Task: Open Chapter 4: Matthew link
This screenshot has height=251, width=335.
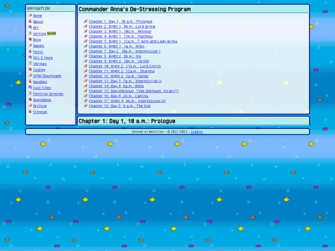Action: (x=121, y=37)
